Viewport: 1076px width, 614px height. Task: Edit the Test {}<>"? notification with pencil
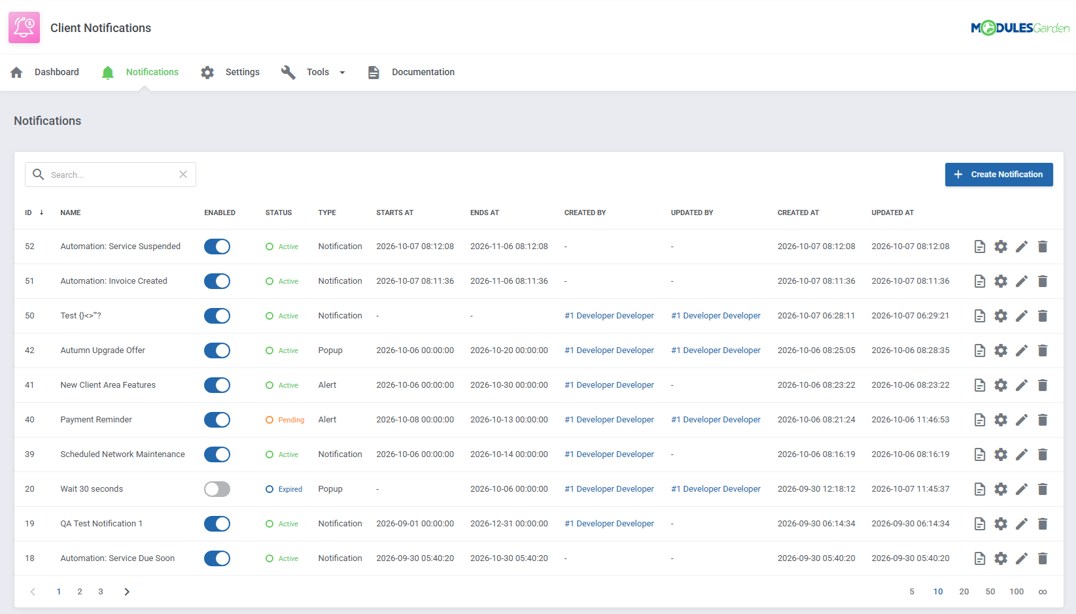pos(1022,316)
